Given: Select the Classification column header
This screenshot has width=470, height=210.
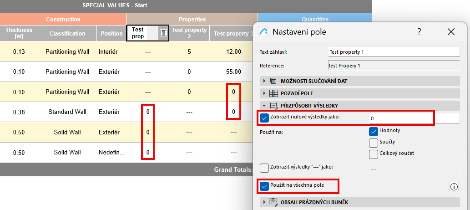Looking at the screenshot, I should pyautogui.click(x=67, y=34).
